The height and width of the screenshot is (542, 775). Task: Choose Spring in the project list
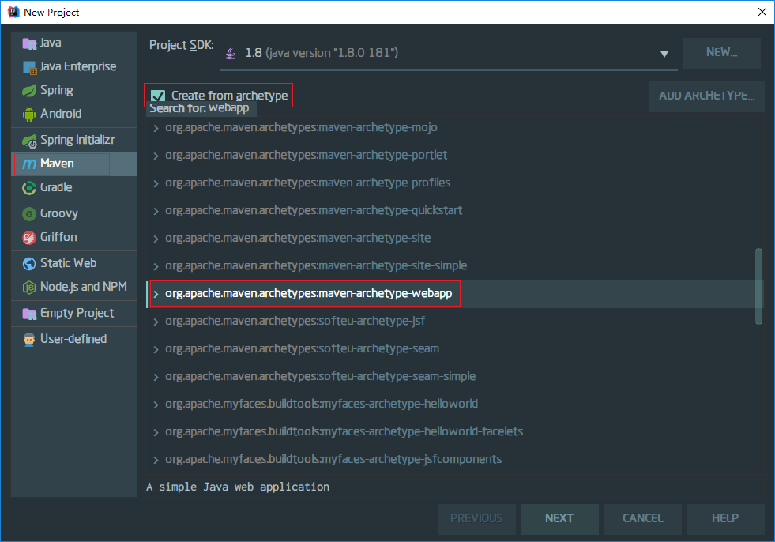[73, 91]
